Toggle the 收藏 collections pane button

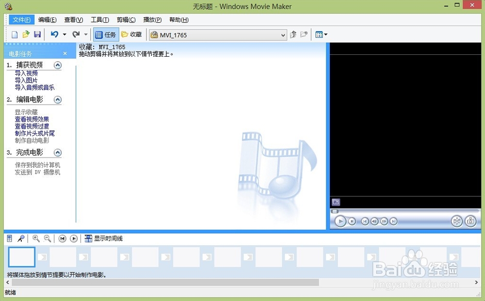(x=131, y=34)
